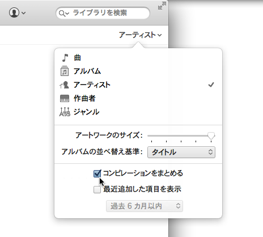This screenshot has width=263, height=237.
Task: Click the guitars icon for ジャンル
Action: pos(65,112)
